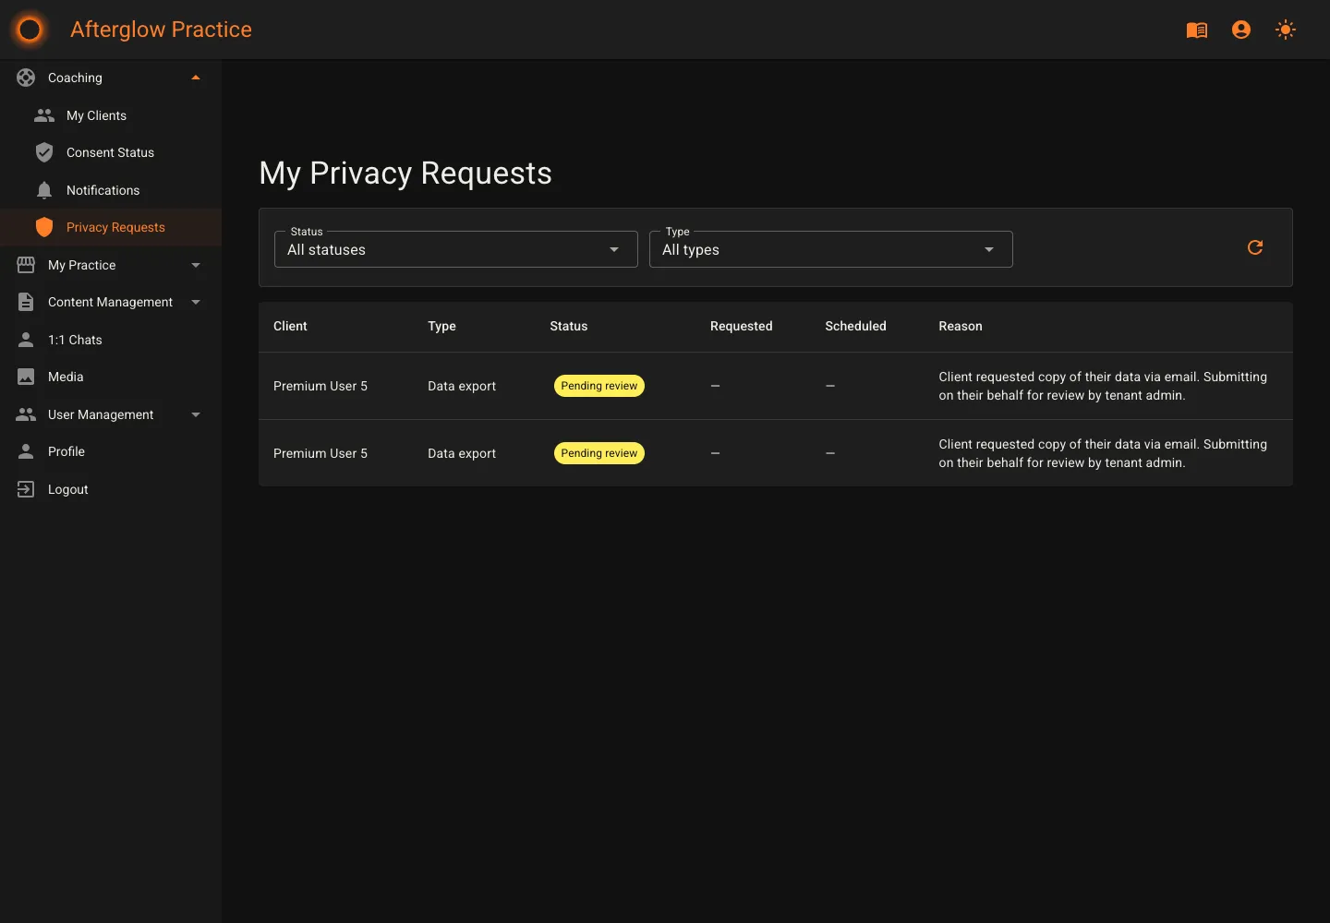Image resolution: width=1330 pixels, height=923 pixels.
Task: Click the Logout exit icon
Action: pos(26,489)
